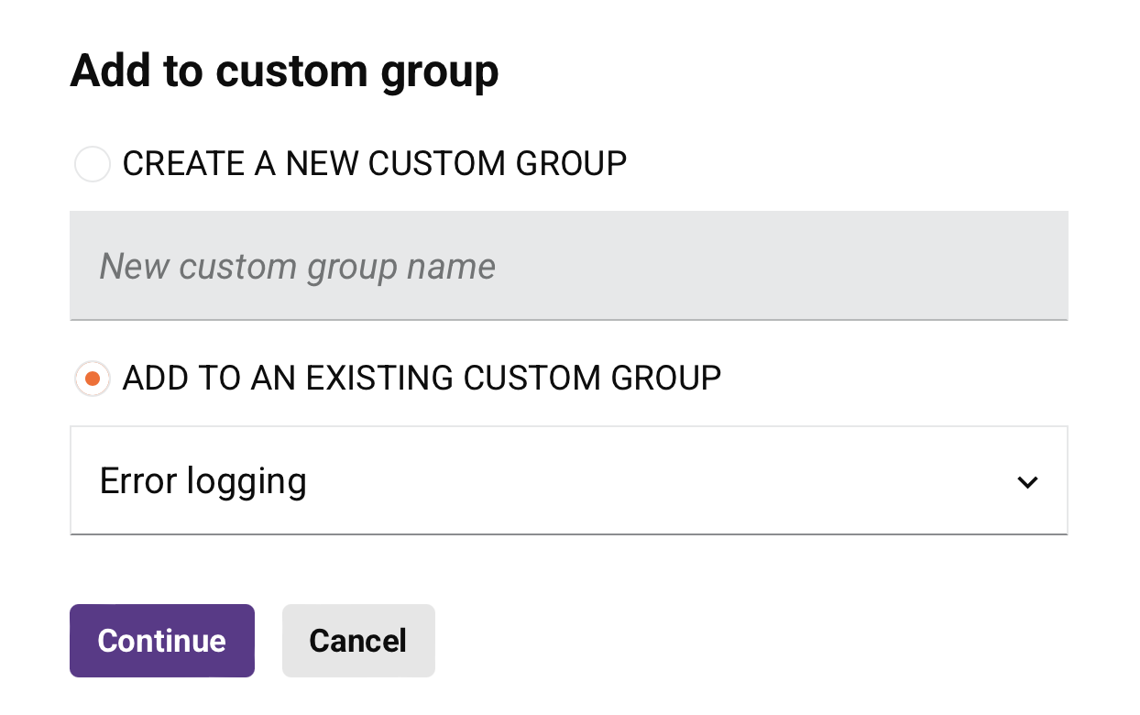This screenshot has width=1140, height=715.
Task: Select the CREATE A NEW CUSTOM GROUP radio button
Action: pyautogui.click(x=92, y=164)
